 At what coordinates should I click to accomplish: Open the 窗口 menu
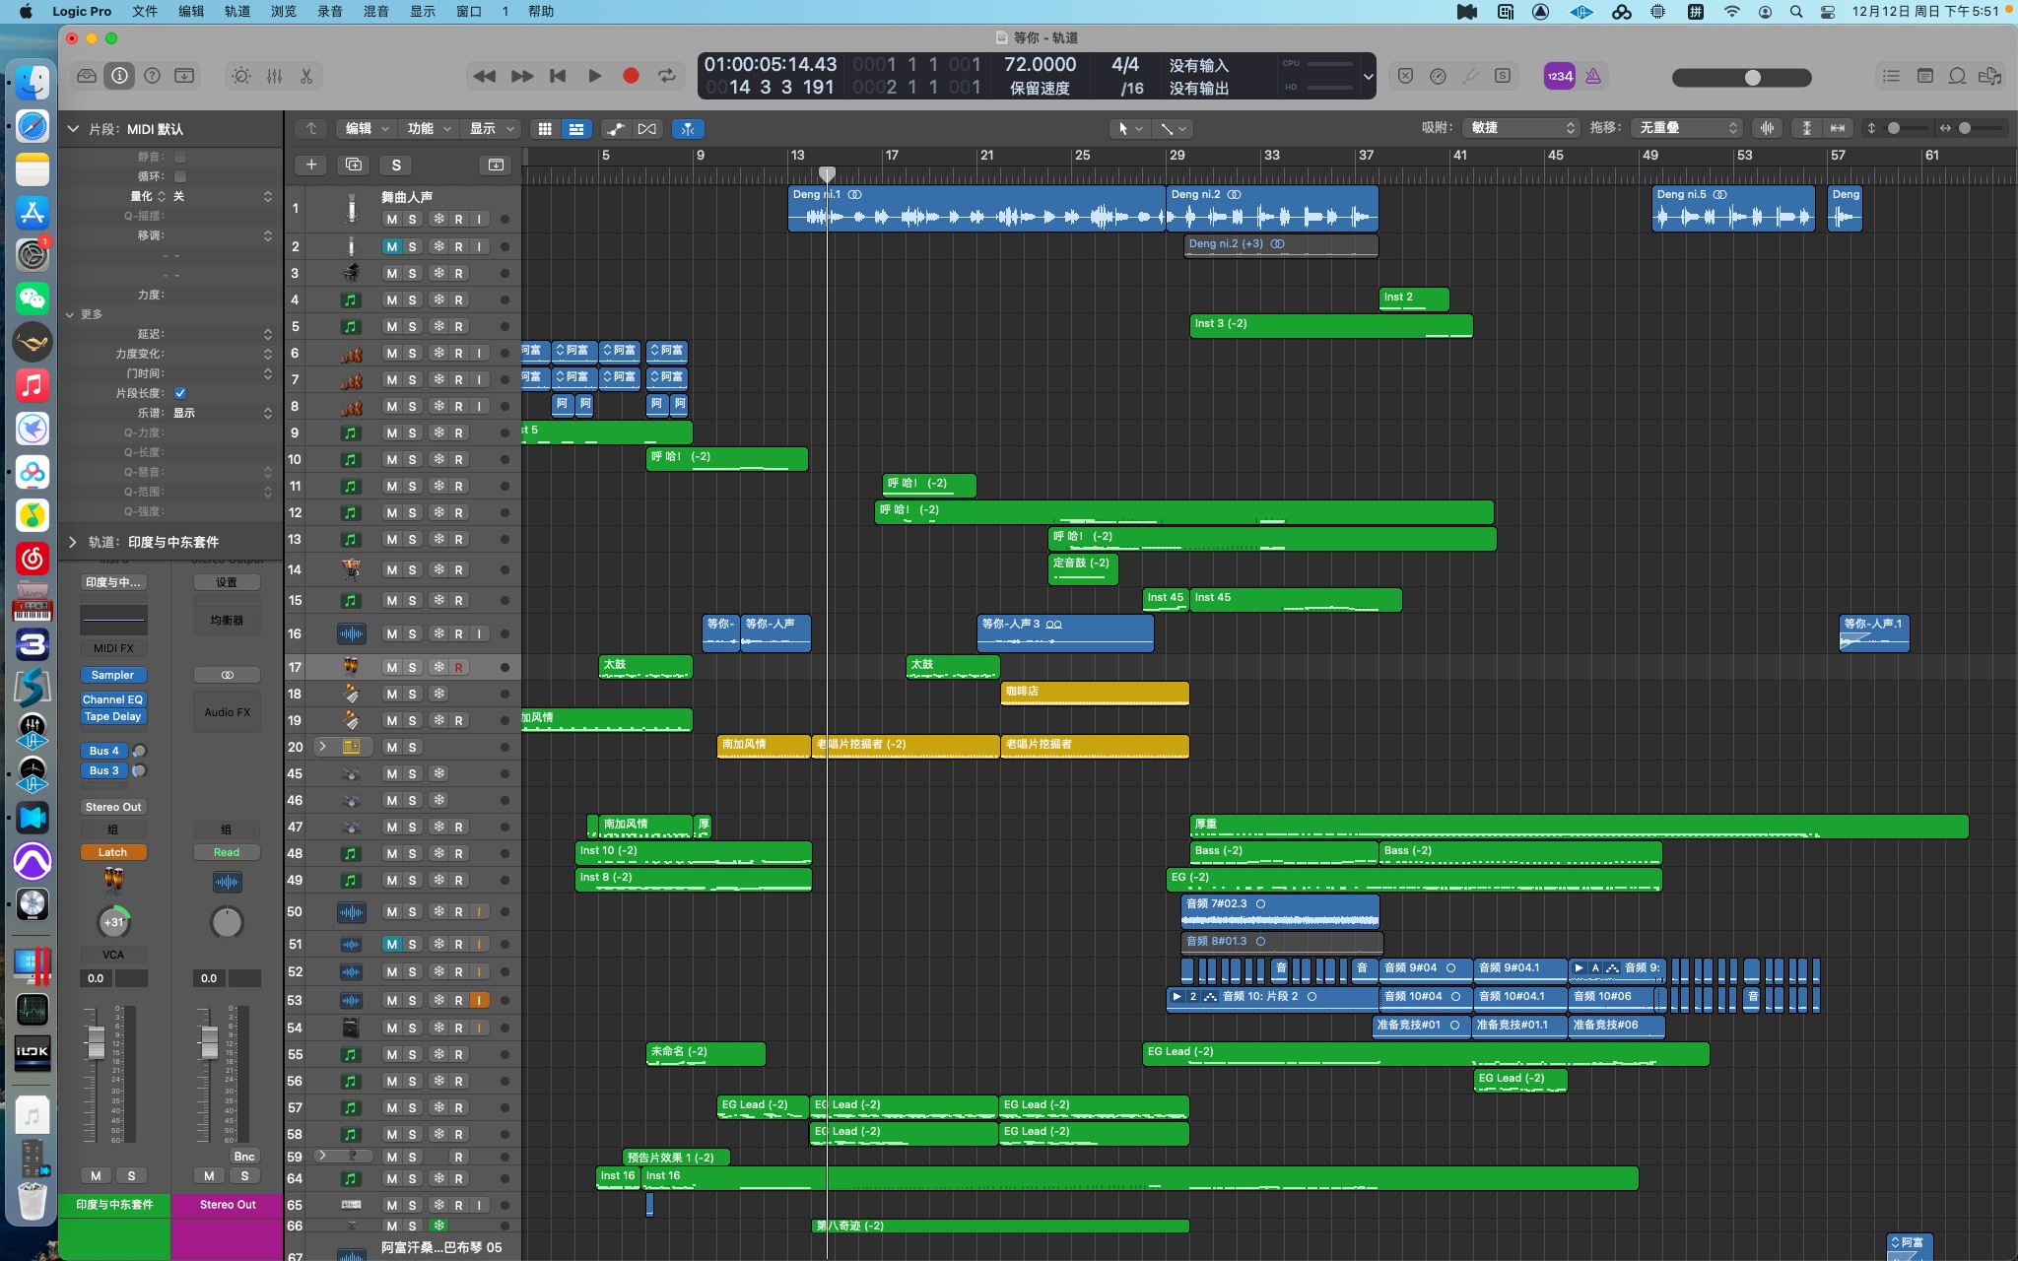[469, 12]
